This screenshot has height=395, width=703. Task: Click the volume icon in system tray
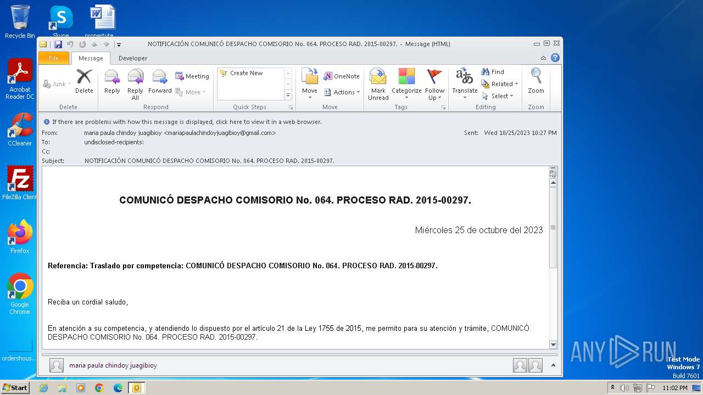tap(624, 388)
